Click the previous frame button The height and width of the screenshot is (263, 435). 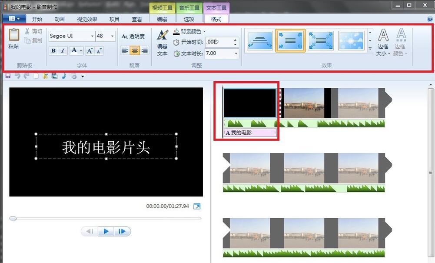(x=90, y=231)
